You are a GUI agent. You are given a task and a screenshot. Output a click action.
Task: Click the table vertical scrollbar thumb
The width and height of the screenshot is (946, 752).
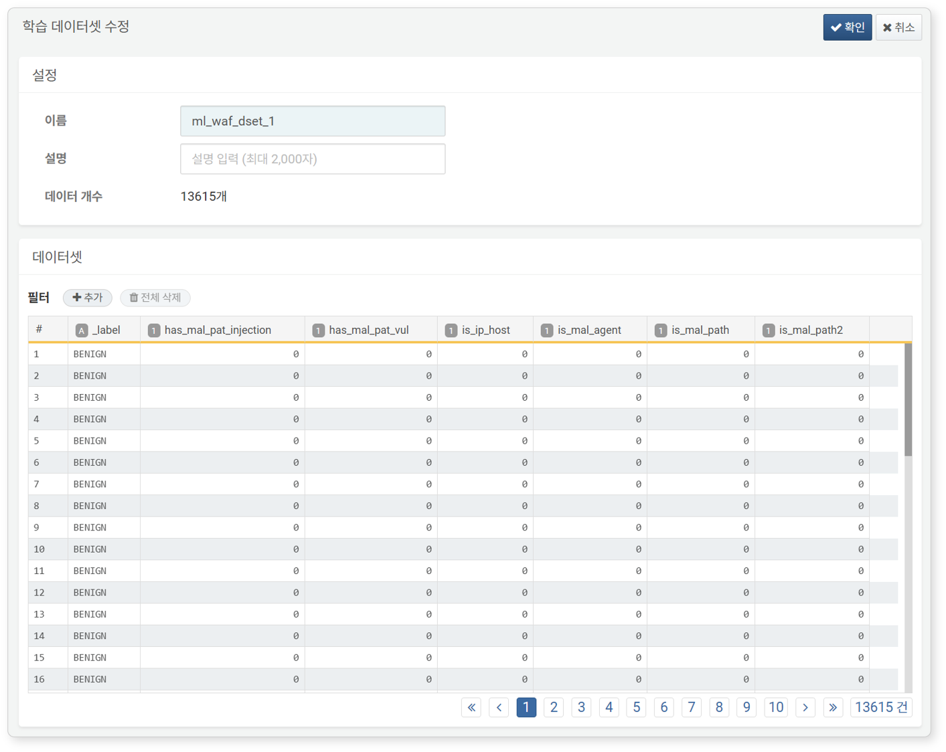tap(908, 399)
